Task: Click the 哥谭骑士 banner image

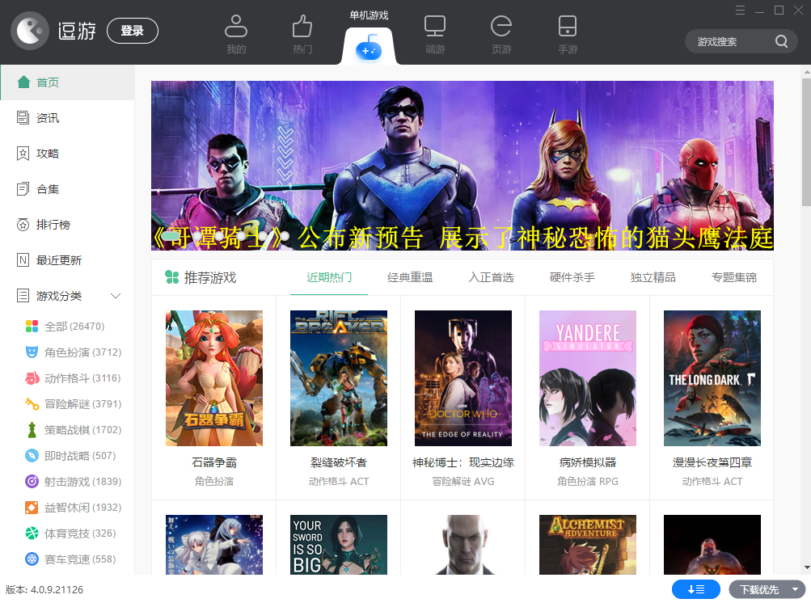Action: click(x=462, y=165)
